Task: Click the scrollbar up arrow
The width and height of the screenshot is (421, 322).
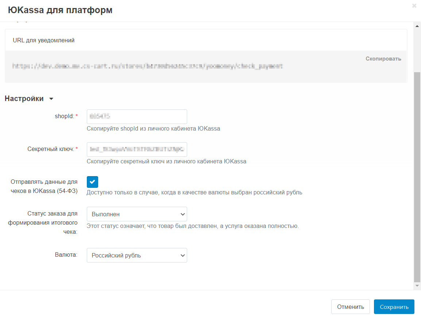Action: click(417, 26)
